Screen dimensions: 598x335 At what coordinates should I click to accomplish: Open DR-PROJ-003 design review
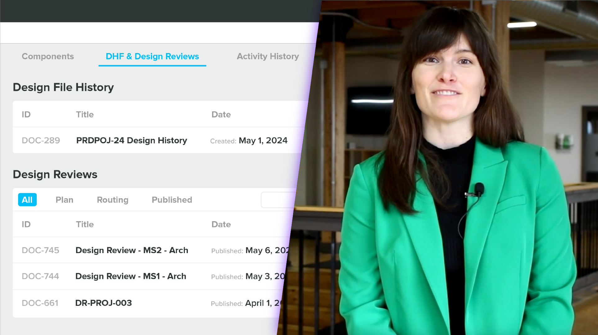pos(103,303)
